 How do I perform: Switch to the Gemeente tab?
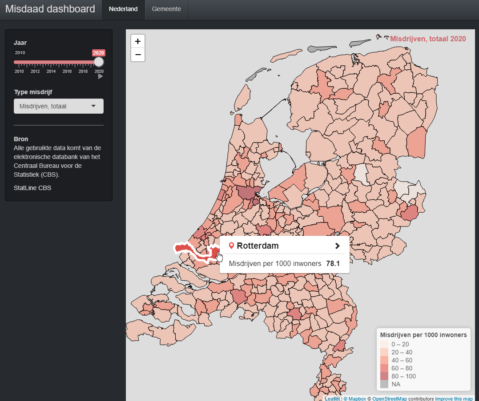(x=166, y=10)
